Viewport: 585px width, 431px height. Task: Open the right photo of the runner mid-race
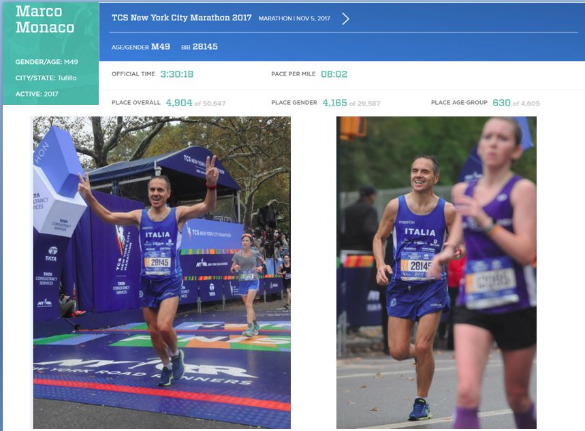pos(436,272)
